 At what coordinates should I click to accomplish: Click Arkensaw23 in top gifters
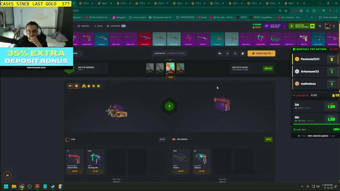[315, 71]
